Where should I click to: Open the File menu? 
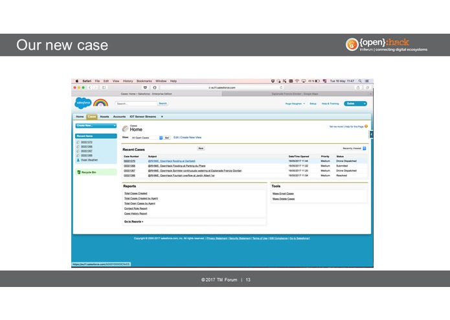point(97,81)
